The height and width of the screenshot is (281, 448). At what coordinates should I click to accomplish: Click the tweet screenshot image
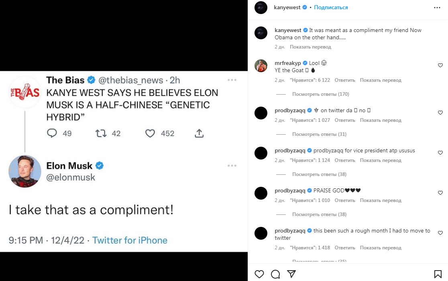pyautogui.click(x=124, y=162)
